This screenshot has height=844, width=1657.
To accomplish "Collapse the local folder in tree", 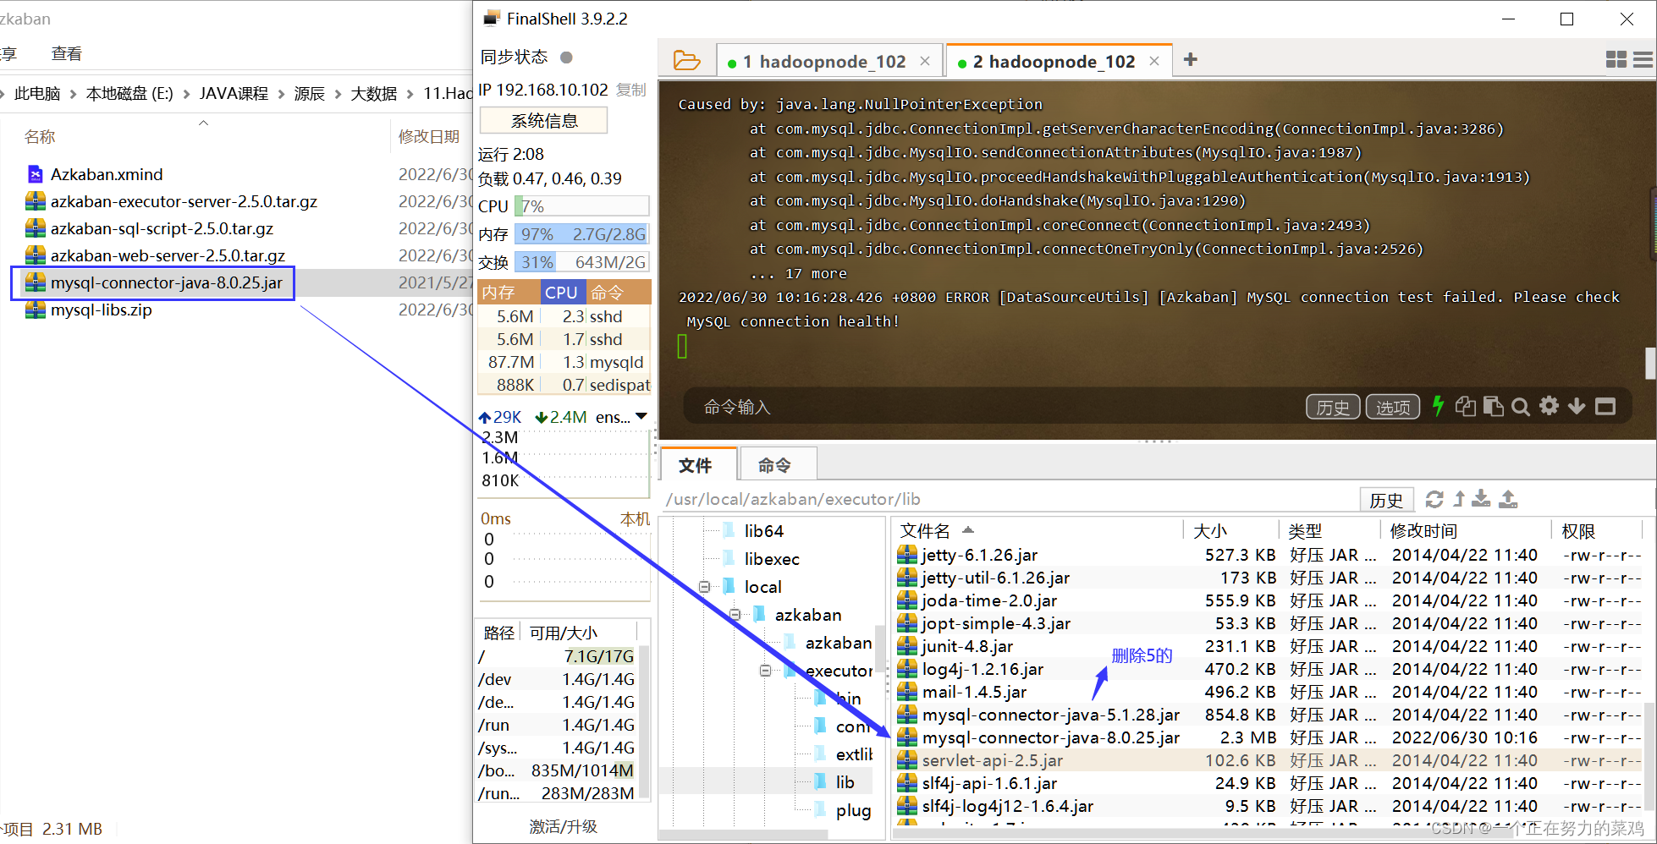I will (704, 586).
